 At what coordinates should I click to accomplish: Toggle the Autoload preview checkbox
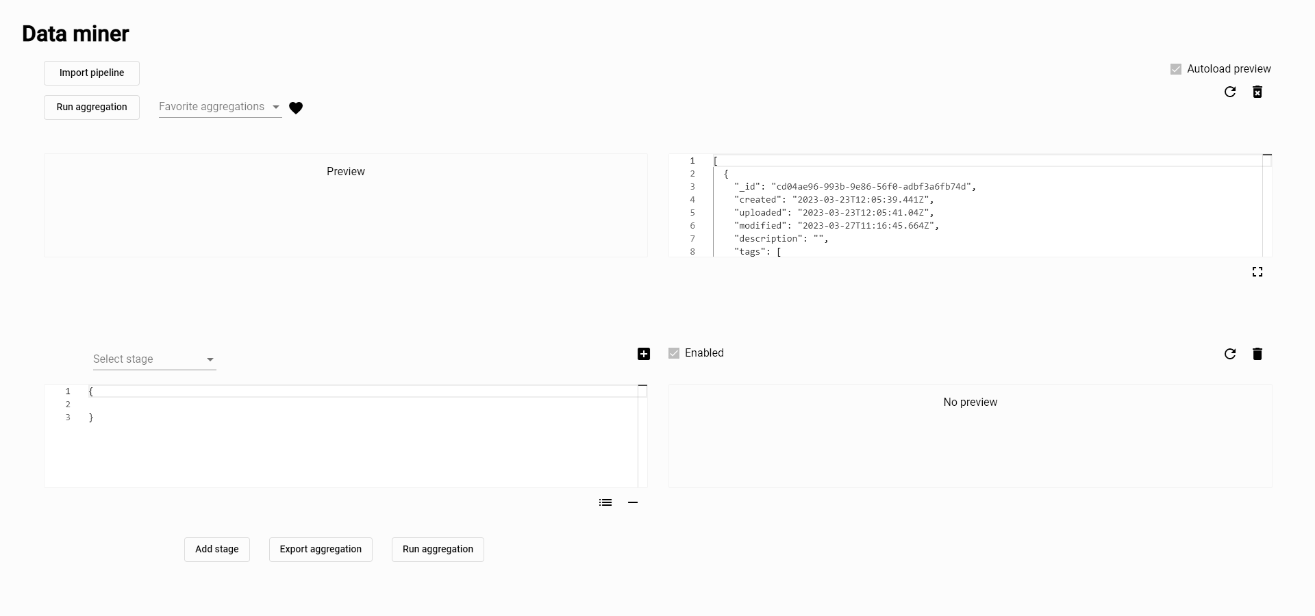coord(1176,69)
